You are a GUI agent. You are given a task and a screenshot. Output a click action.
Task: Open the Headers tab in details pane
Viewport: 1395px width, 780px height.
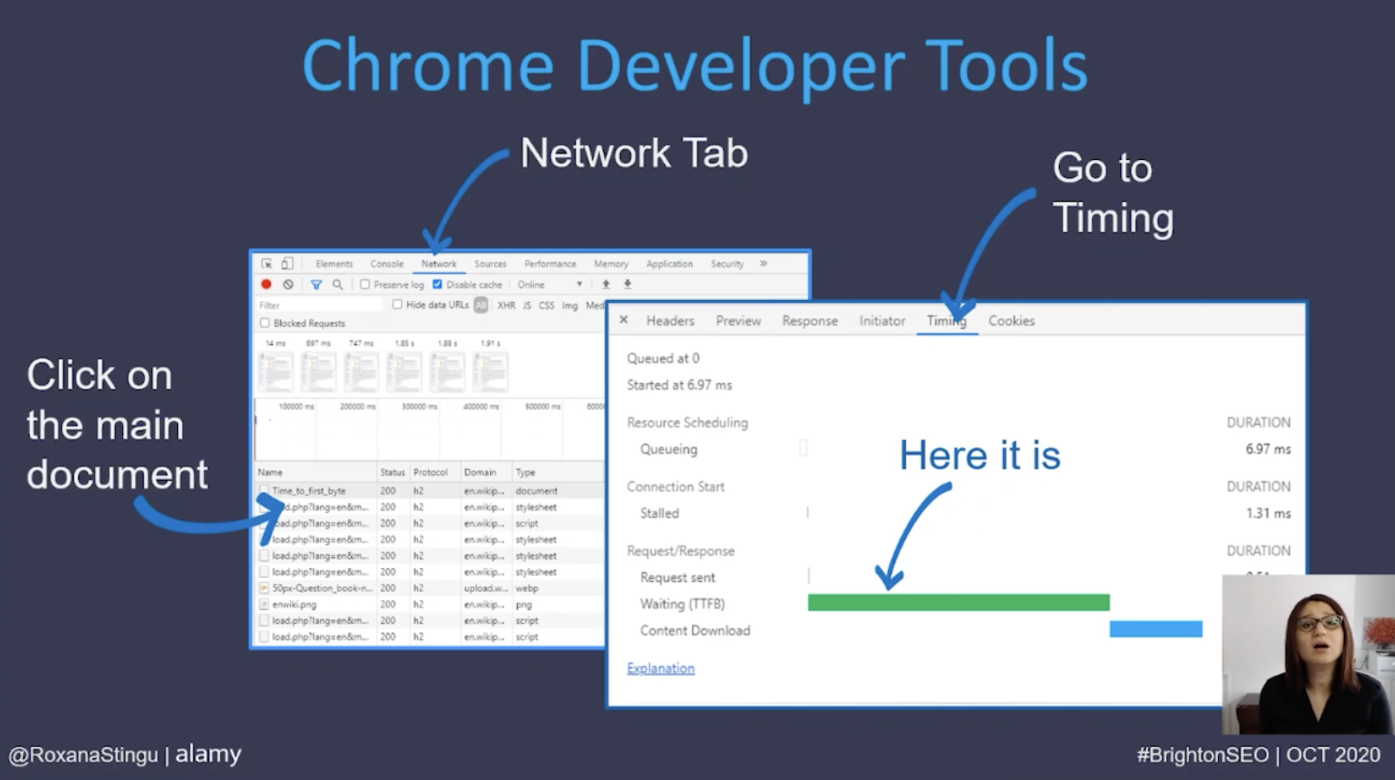671,321
